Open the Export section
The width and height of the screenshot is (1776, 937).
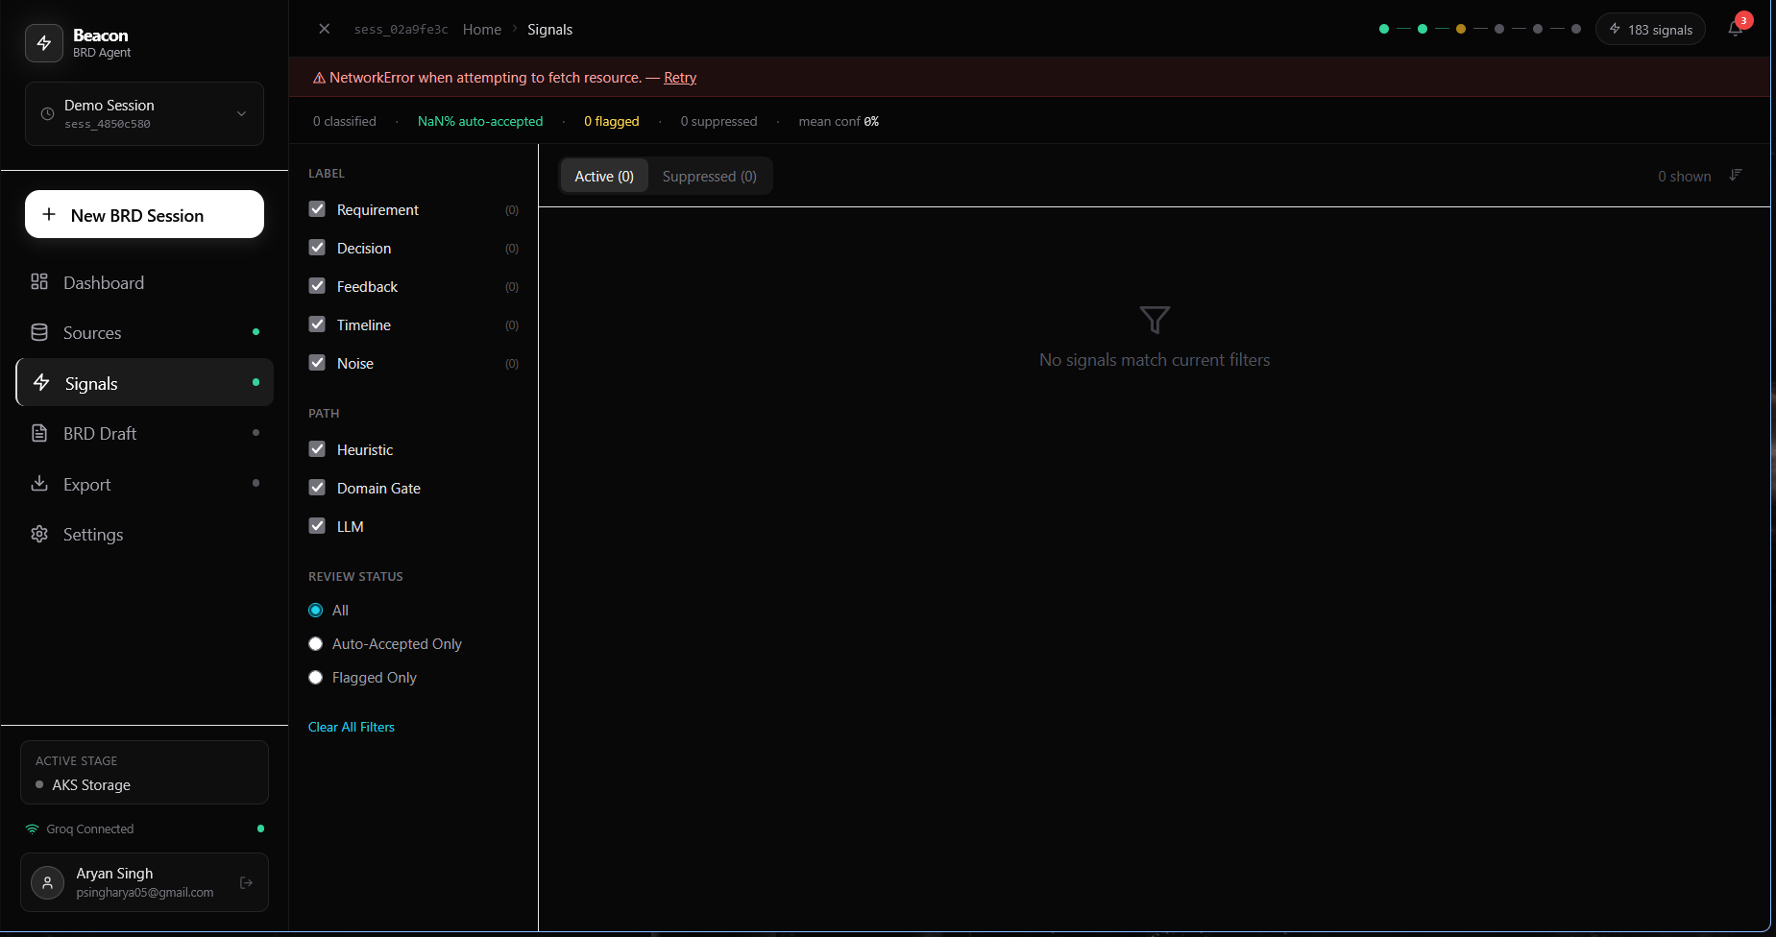pyautogui.click(x=87, y=485)
